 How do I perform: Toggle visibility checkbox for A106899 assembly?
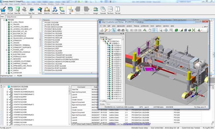click(x=110, y=43)
